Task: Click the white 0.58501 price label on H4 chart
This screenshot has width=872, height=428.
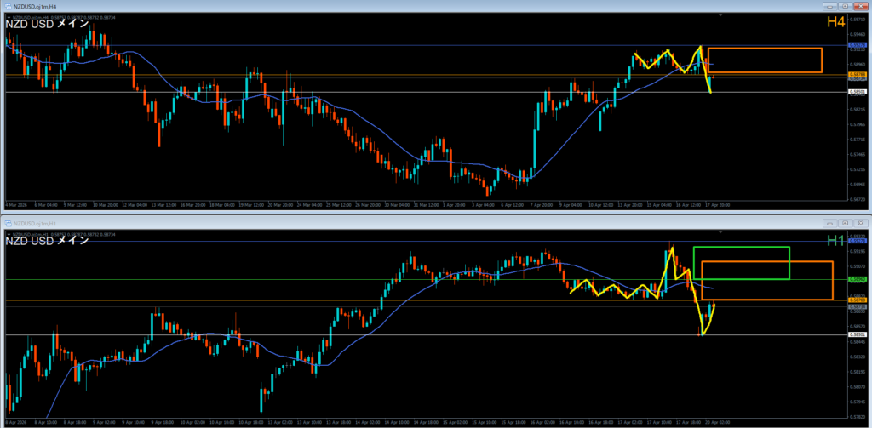Action: click(858, 92)
